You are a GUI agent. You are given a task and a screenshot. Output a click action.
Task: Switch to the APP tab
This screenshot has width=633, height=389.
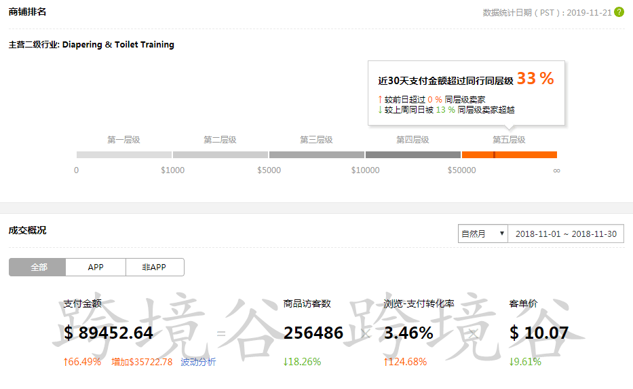pyautogui.click(x=96, y=267)
